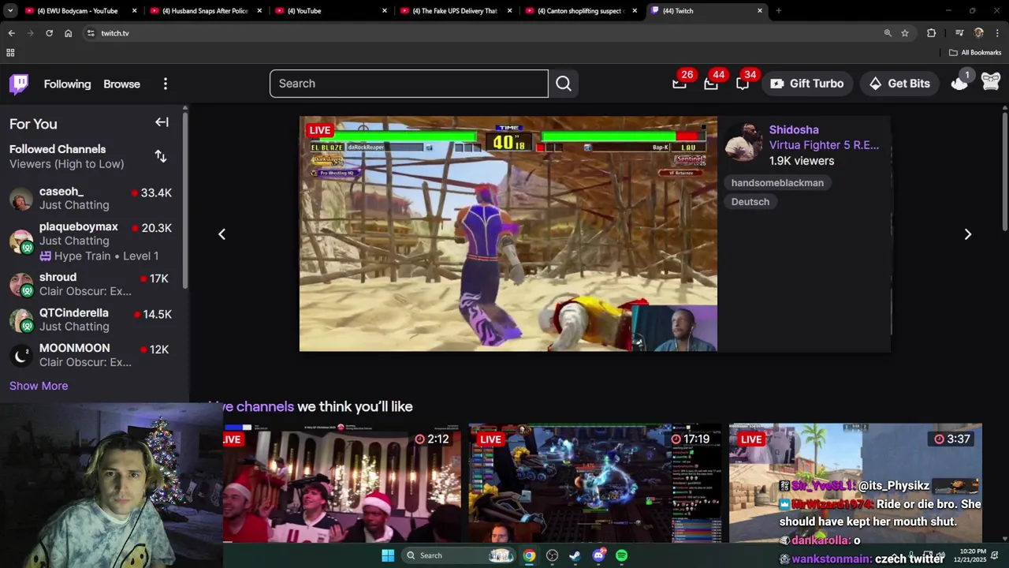
Task: Open the user avatar menu
Action: point(991,82)
